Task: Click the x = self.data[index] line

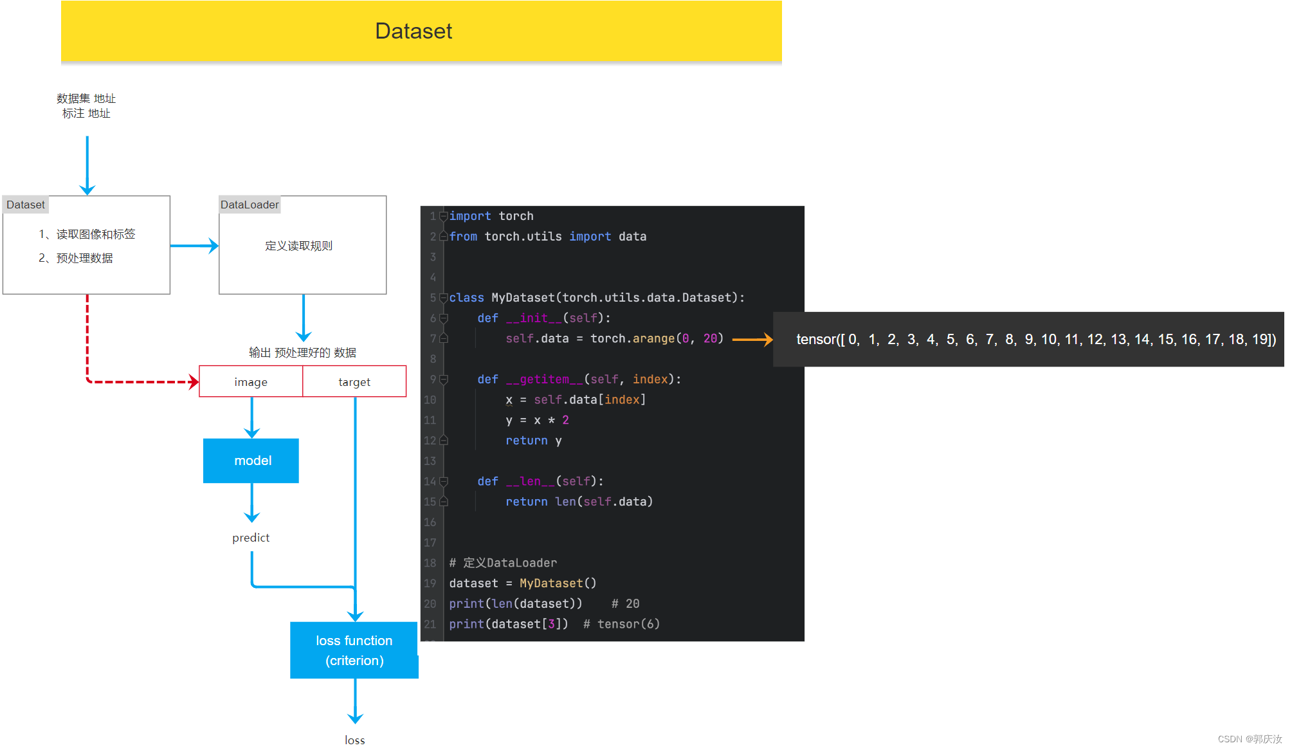Action: tap(576, 400)
